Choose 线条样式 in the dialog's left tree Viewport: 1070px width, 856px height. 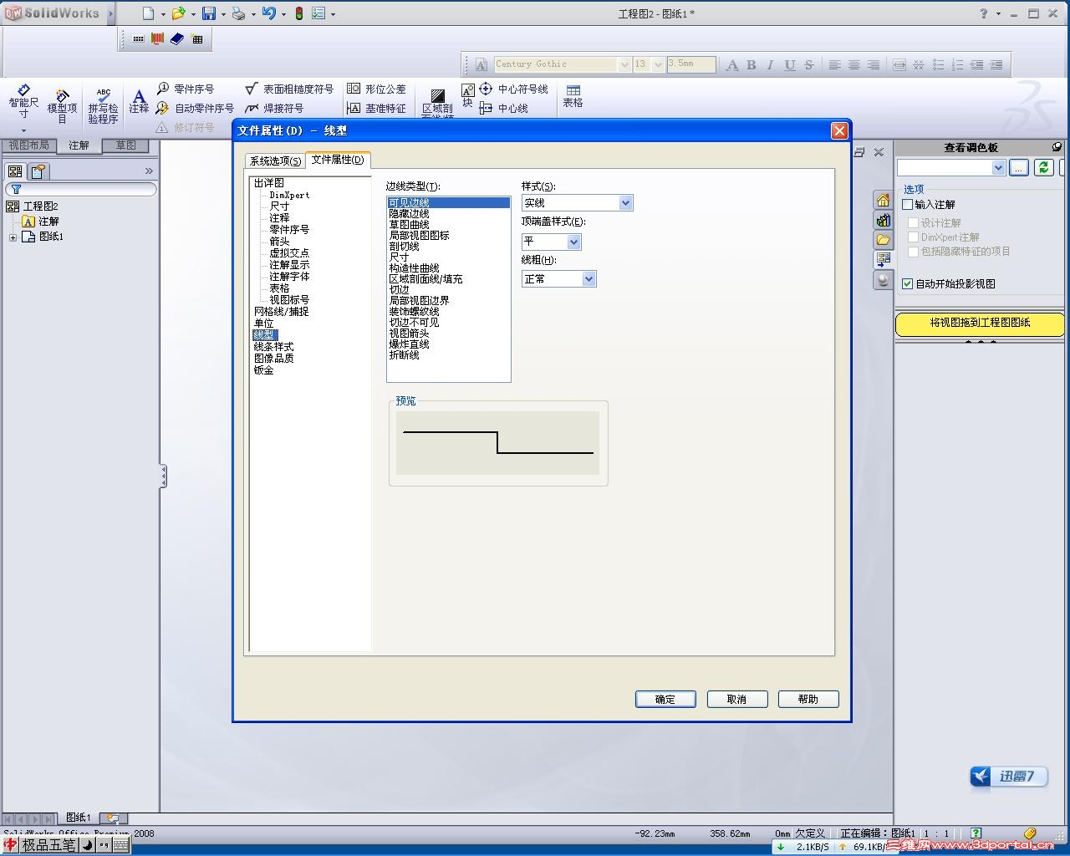point(273,347)
